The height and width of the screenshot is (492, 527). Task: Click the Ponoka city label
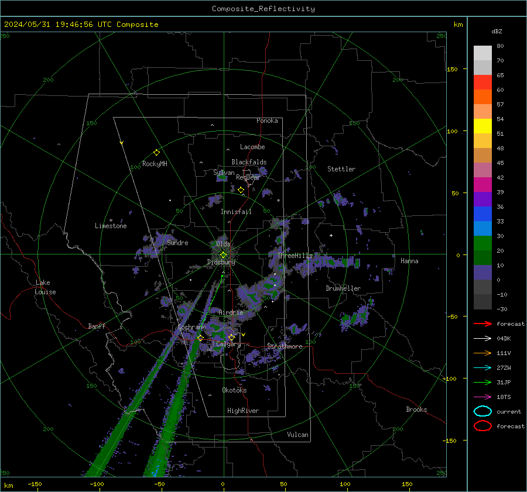267,121
